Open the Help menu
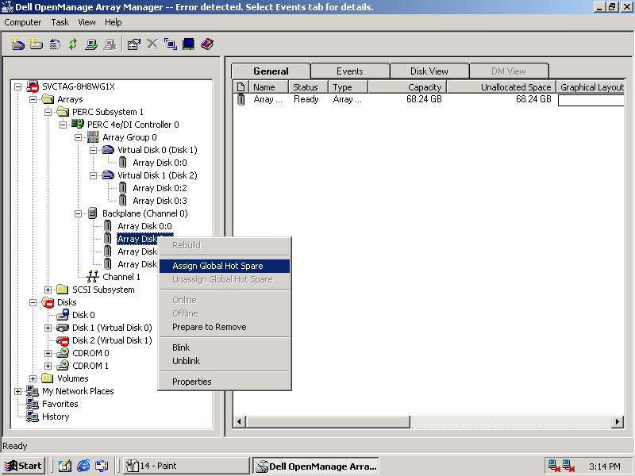This screenshot has width=635, height=476. [x=113, y=22]
